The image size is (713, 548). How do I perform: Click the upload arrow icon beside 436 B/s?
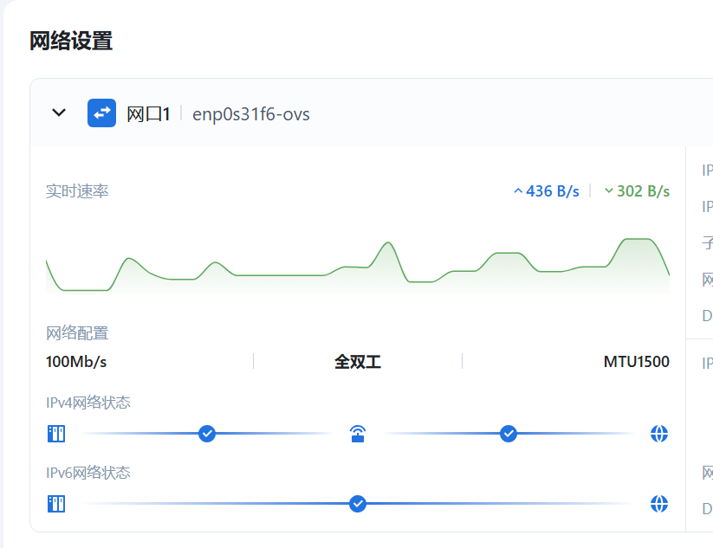[x=518, y=191]
